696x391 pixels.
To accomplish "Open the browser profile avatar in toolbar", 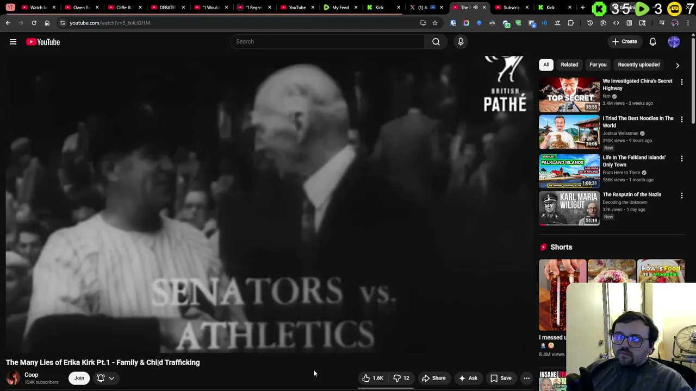I will click(x=675, y=23).
